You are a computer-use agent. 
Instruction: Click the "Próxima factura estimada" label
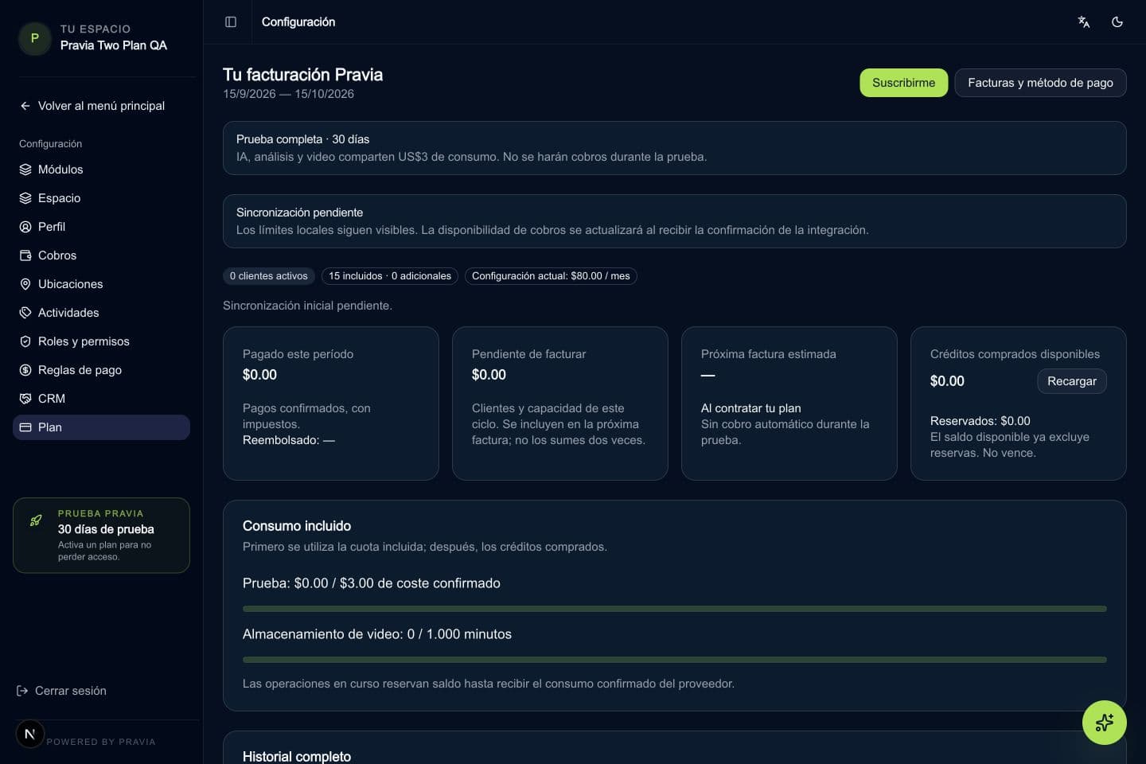[x=768, y=354]
